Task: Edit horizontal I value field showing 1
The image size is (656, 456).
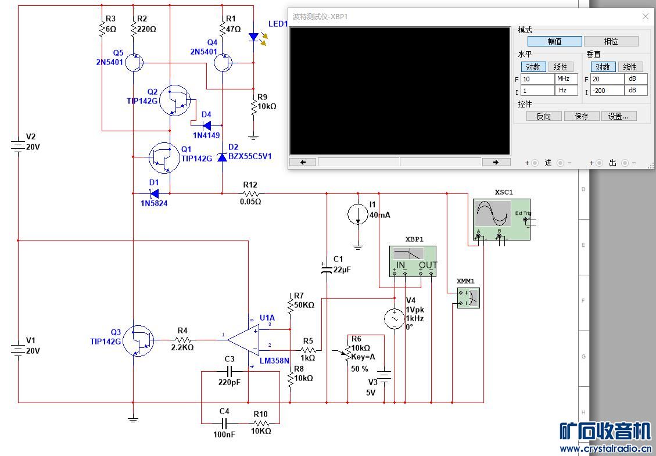Action: (537, 91)
